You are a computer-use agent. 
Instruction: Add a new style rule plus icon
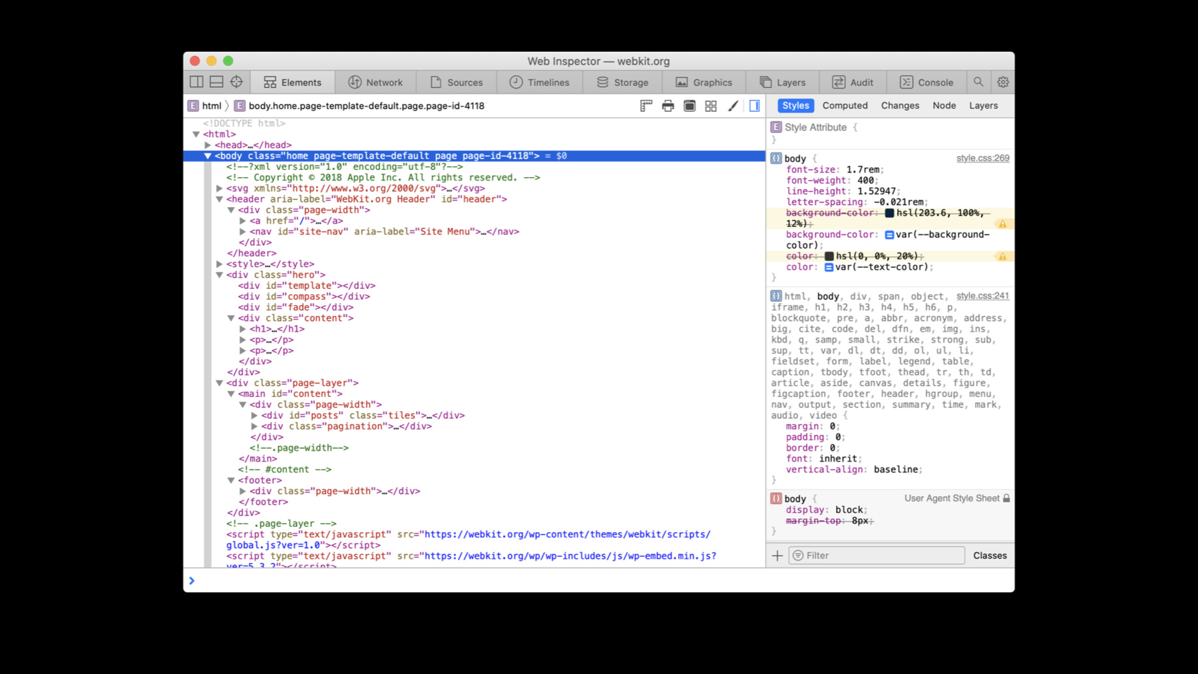pos(777,555)
